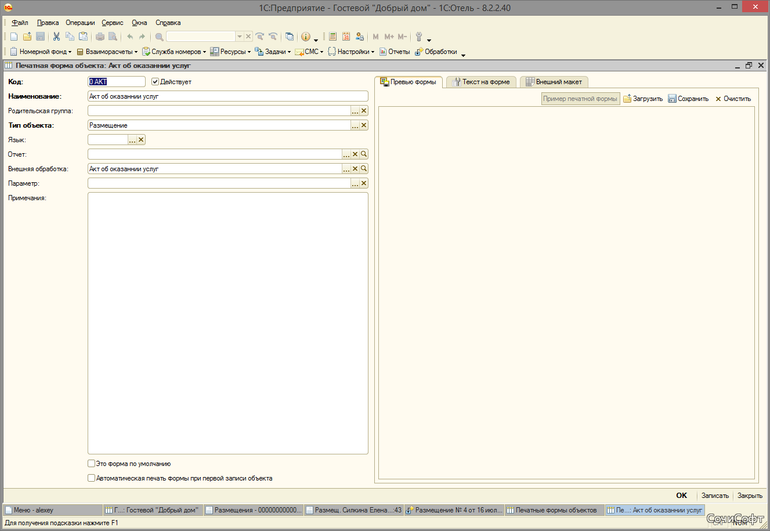
Task: Click the Copy icon in toolbar
Action: pos(70,37)
